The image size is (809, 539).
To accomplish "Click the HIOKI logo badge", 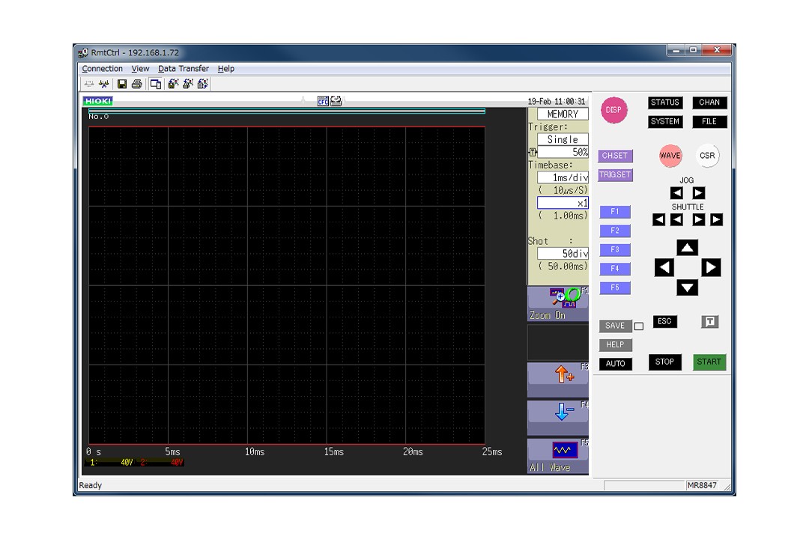I will 98,101.
